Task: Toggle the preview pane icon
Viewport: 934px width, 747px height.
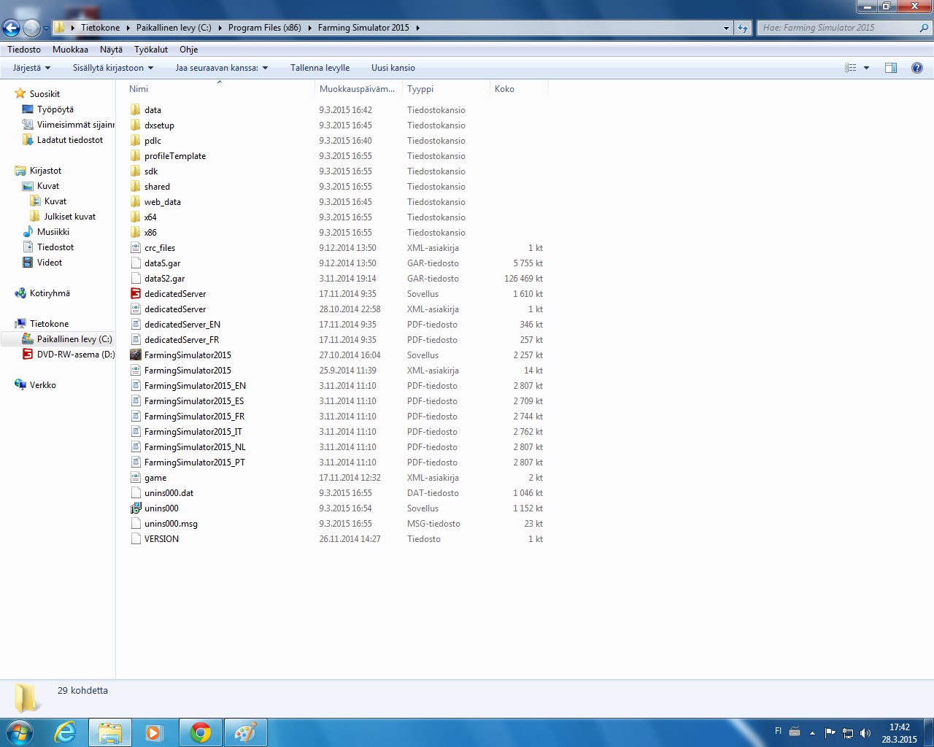Action: (x=891, y=68)
